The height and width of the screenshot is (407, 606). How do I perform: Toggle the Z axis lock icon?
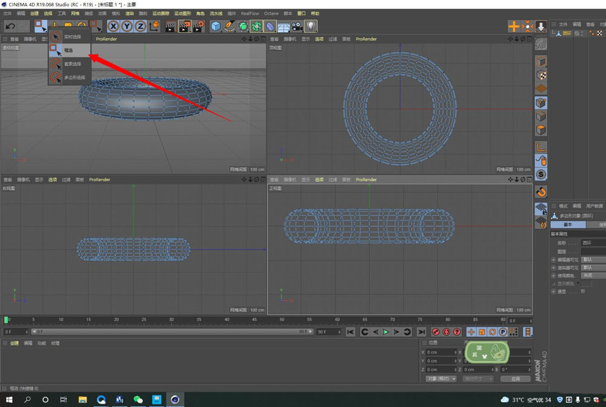coord(140,26)
